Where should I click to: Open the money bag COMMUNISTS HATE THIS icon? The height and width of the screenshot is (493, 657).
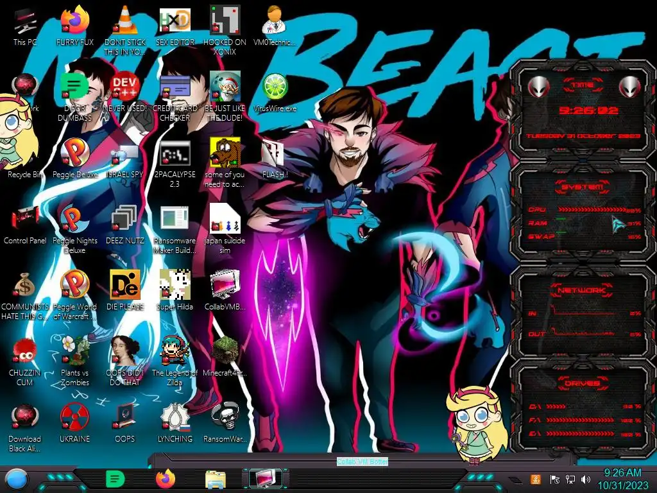coord(25,295)
